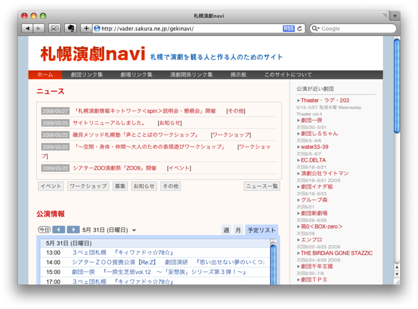Open the 大人のための表現遊びワークショップ news link
This screenshot has width=418, height=309.
pyautogui.click(x=149, y=147)
